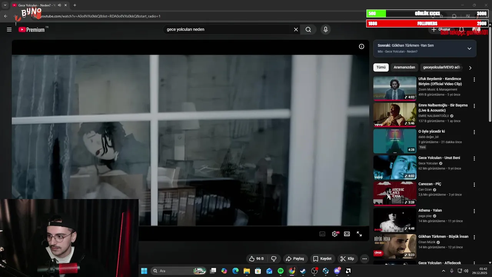Open the Canozan - PİÇ video title

(430, 184)
